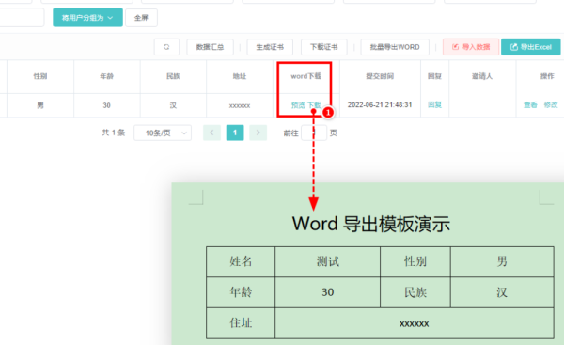Click the 全屏 button

tap(141, 18)
